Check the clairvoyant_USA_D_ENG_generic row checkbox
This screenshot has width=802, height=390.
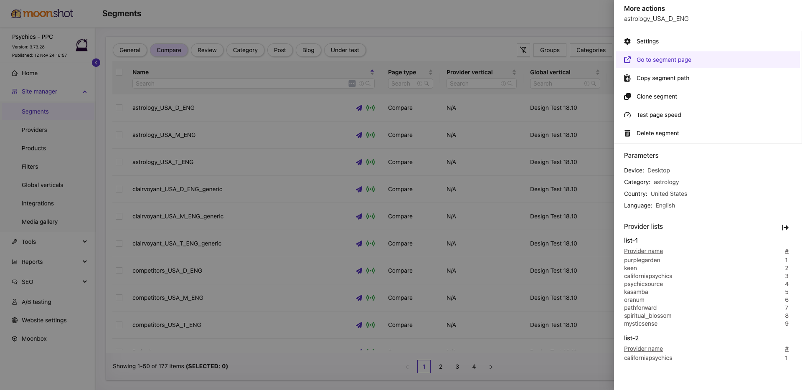pyautogui.click(x=119, y=189)
